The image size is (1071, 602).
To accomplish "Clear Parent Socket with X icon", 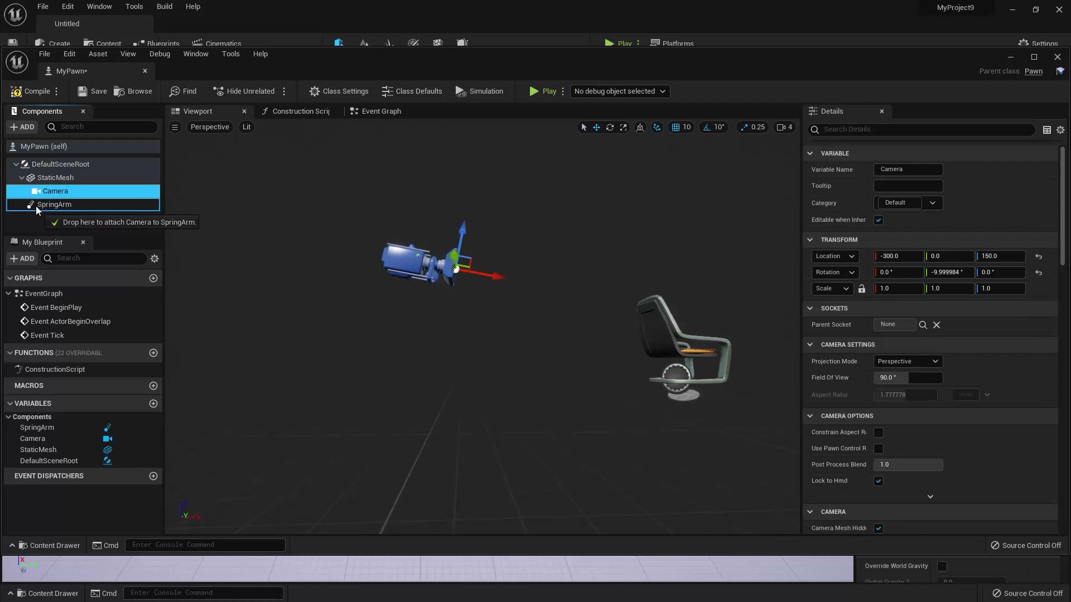I will pos(937,325).
